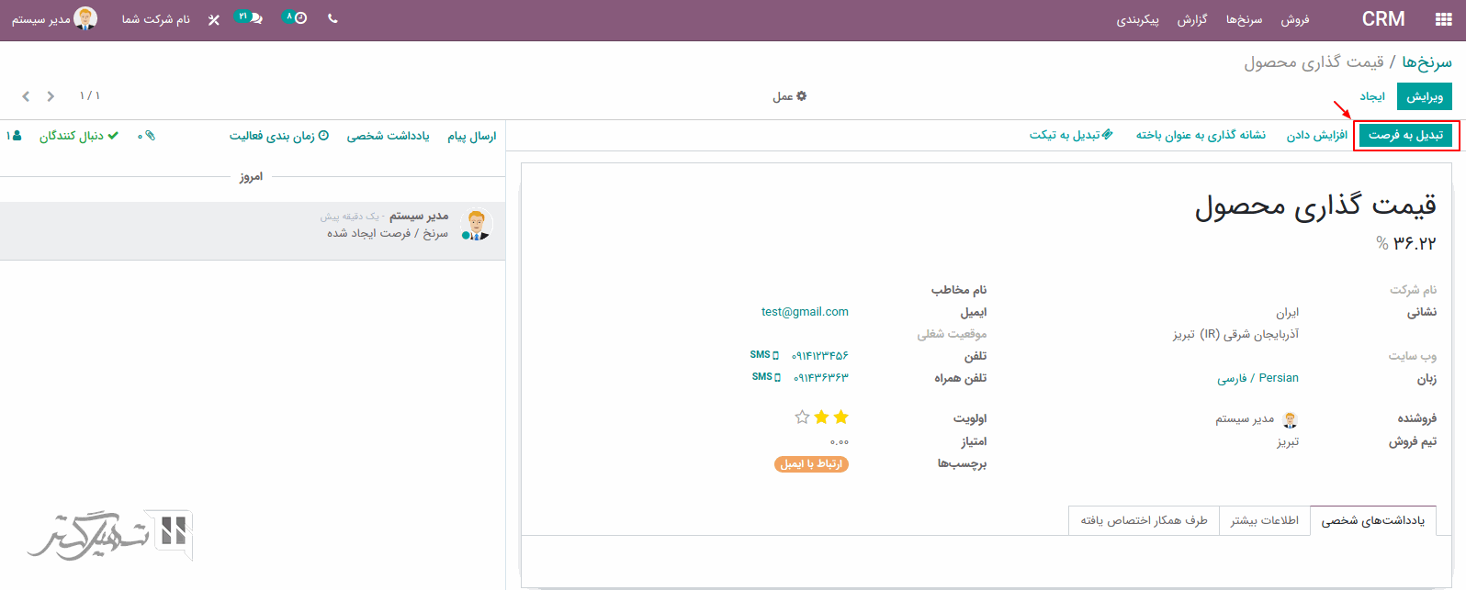Click the followers person icon with count 1
The height and width of the screenshot is (590, 1466).
(14, 136)
